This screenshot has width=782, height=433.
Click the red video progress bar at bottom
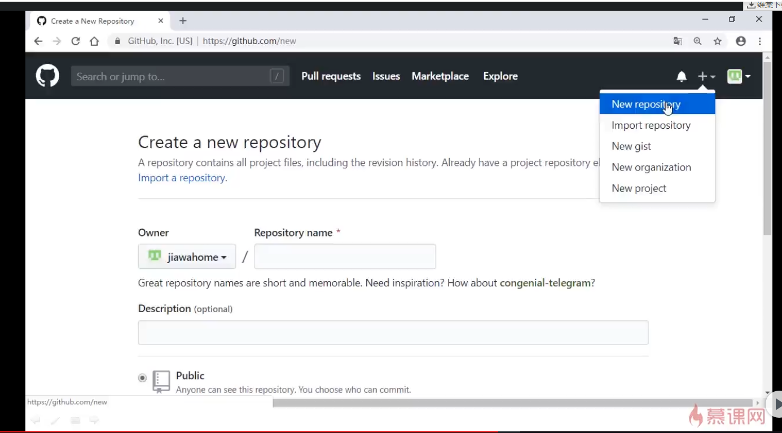tap(248, 432)
